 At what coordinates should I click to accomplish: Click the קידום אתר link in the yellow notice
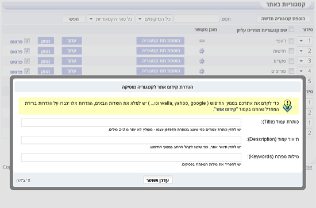coord(226,109)
